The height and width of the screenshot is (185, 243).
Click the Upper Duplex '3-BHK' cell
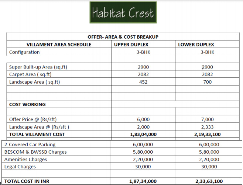pos(143,52)
